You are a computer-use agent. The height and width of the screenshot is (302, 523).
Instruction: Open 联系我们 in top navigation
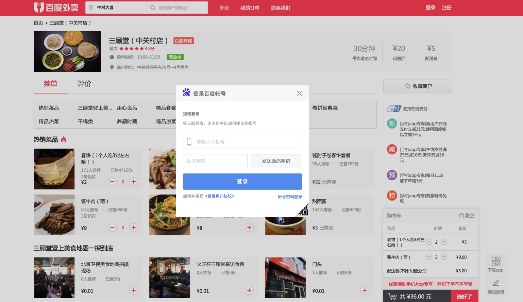pyautogui.click(x=281, y=8)
